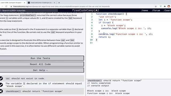Open the extensions puzzle-piece menu
Screen dimensions: 171x96
tap(165, 6)
